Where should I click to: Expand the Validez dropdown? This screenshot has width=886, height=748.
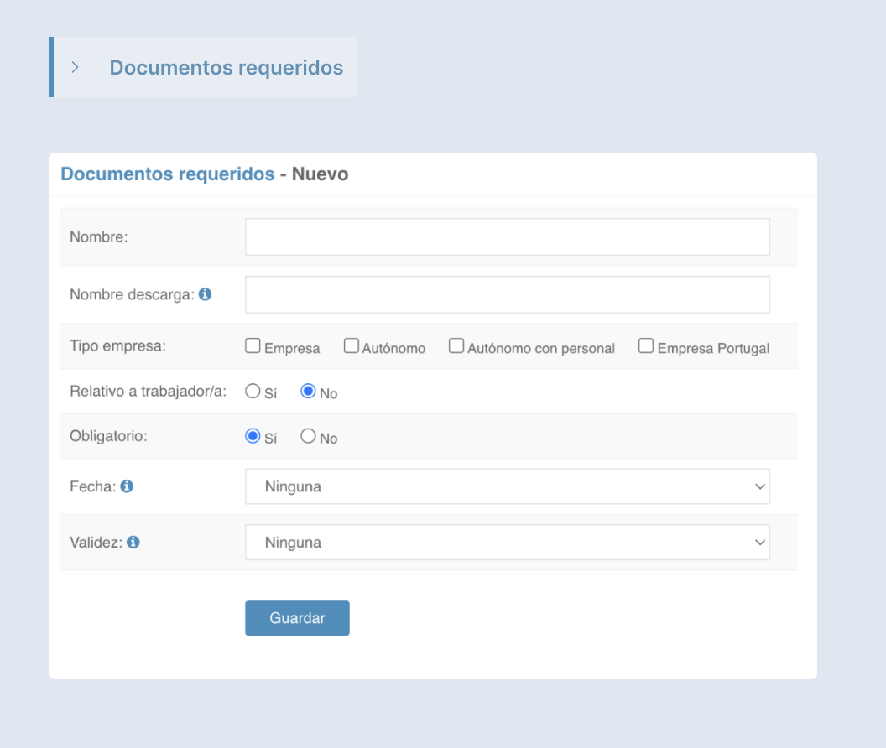click(x=507, y=543)
